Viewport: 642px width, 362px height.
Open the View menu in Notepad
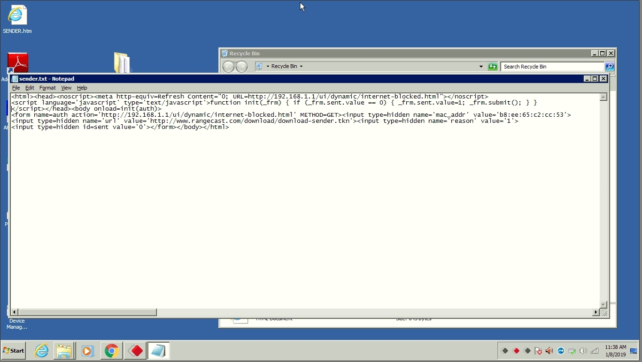click(66, 88)
